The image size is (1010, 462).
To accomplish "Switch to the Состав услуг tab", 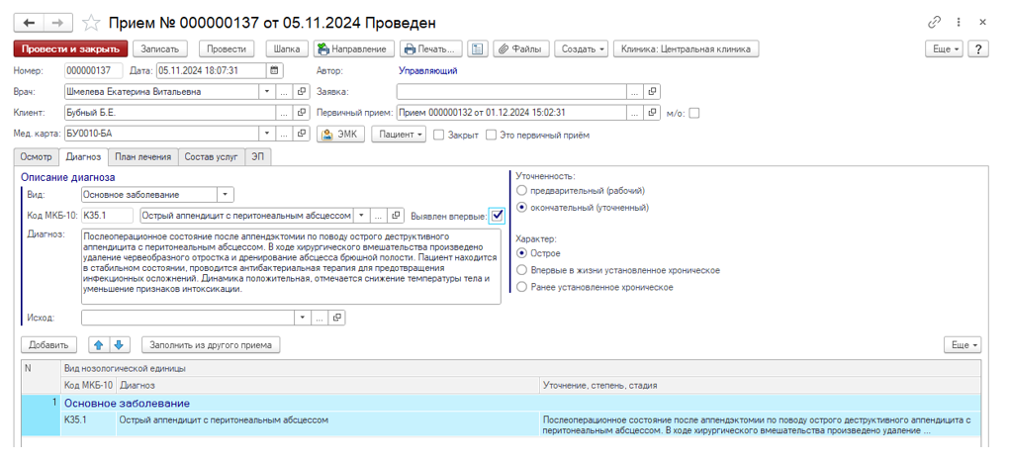I will point(211,156).
